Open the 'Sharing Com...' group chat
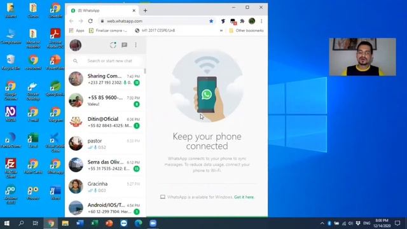 click(x=105, y=79)
